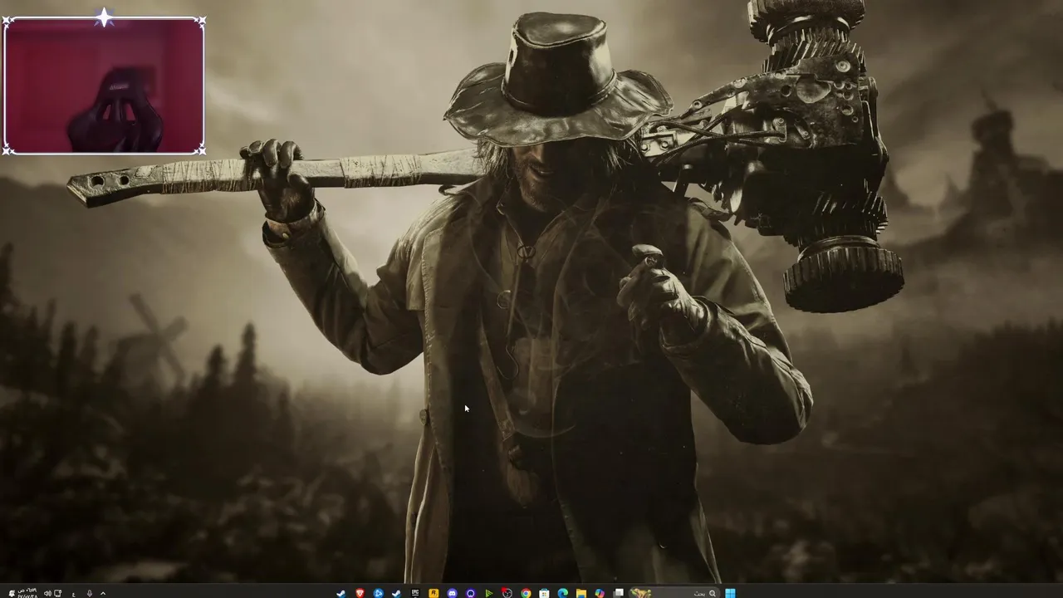
Task: Open the Windows Start menu
Action: pos(730,593)
